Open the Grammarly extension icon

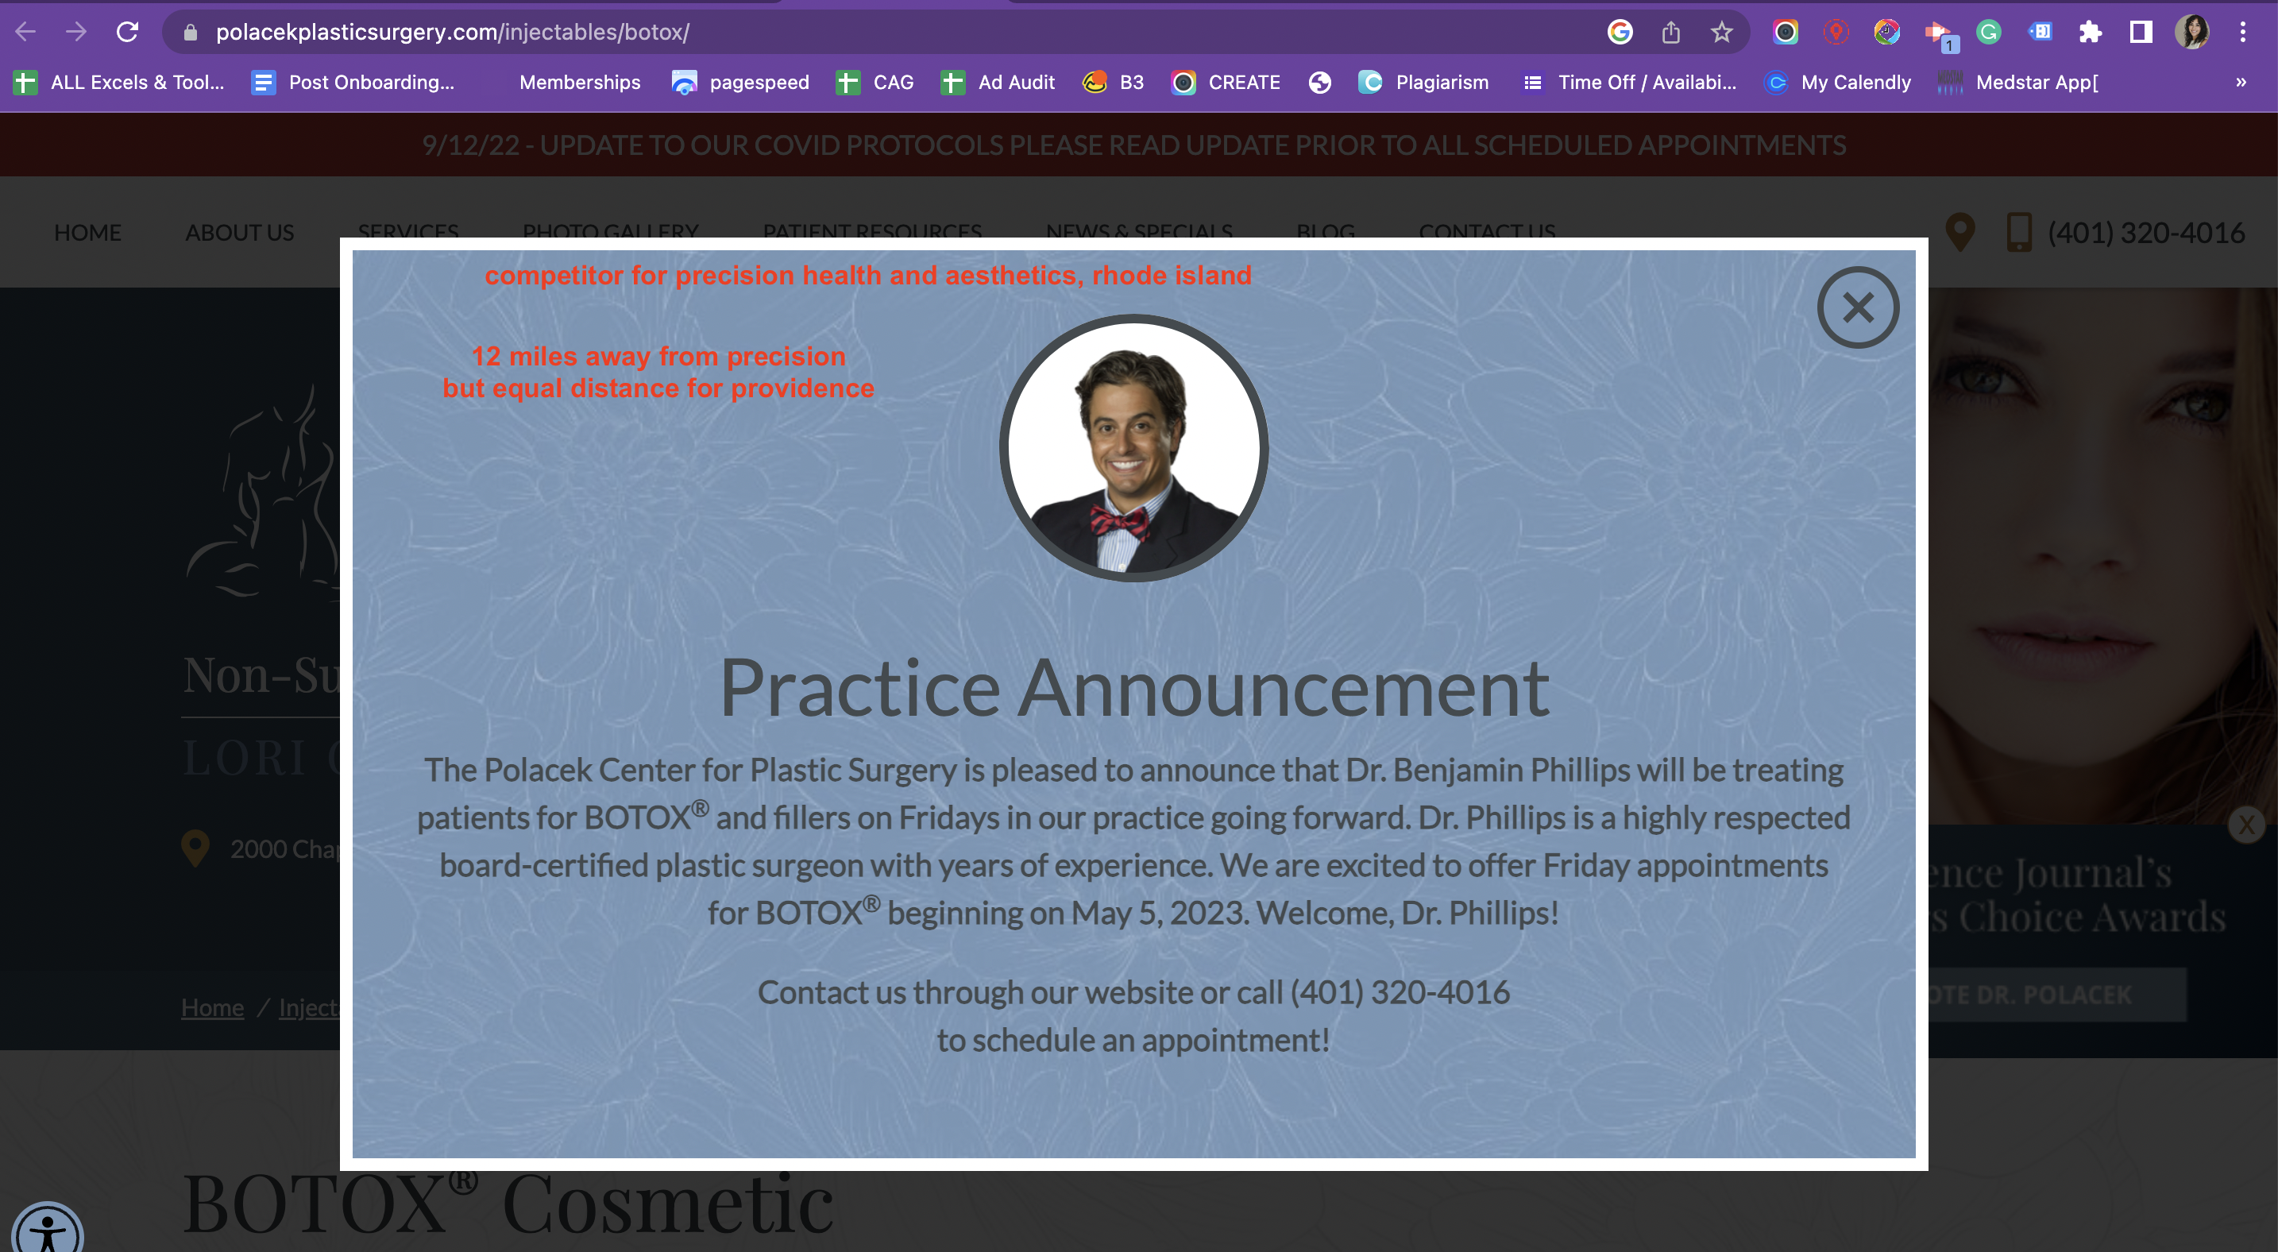click(x=1989, y=33)
